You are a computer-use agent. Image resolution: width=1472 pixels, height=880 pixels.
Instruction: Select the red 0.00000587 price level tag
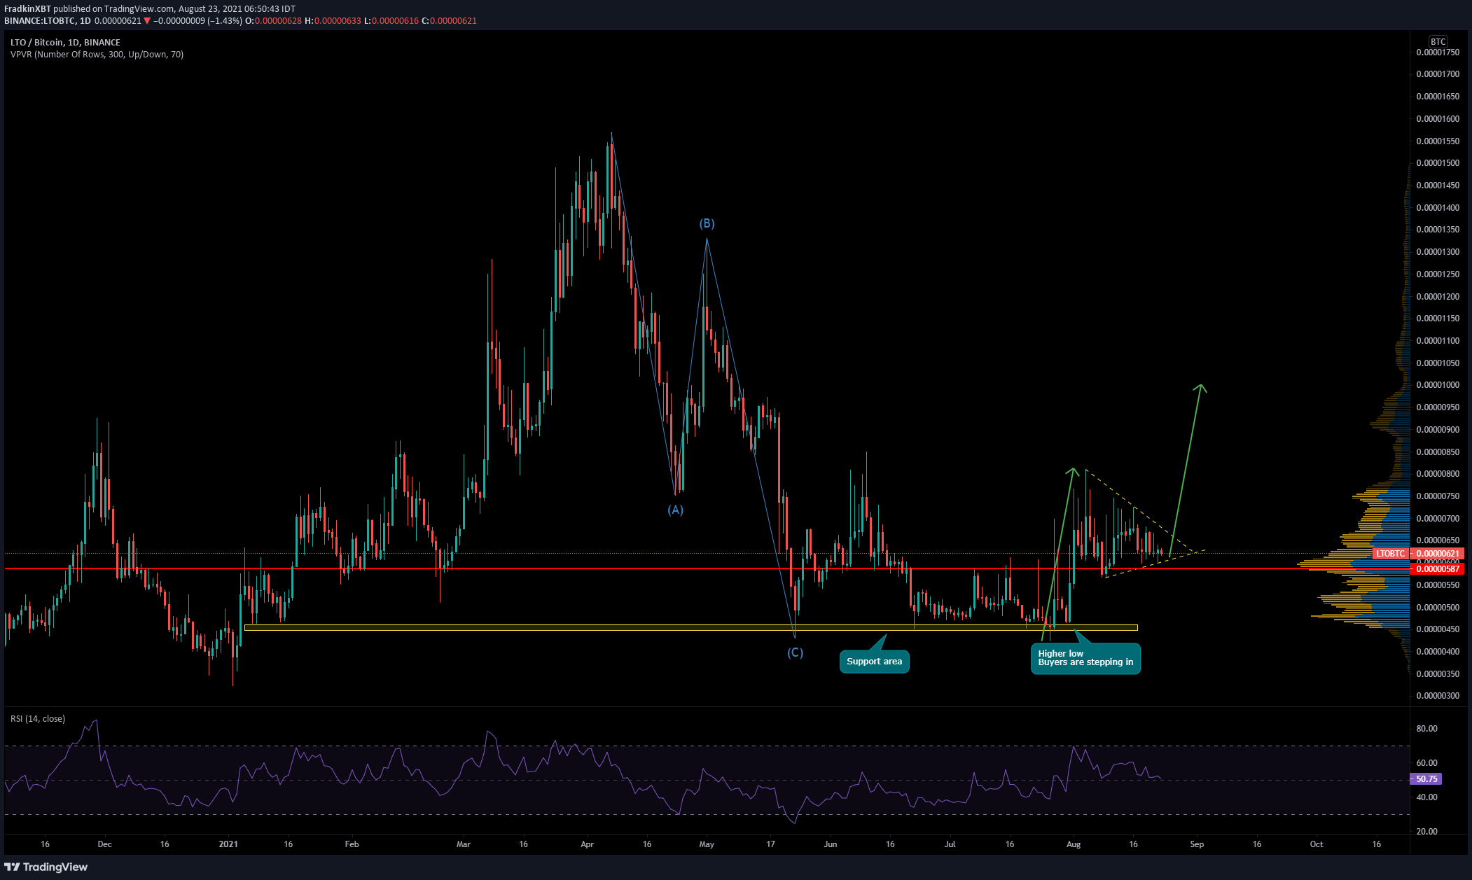tap(1438, 569)
